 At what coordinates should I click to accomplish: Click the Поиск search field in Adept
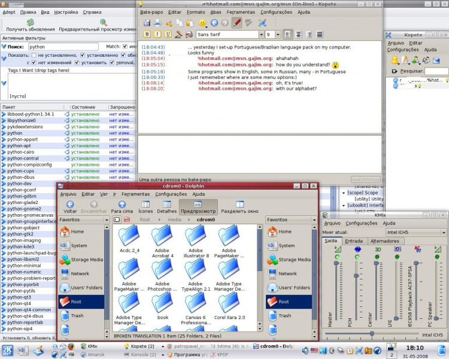(63, 47)
